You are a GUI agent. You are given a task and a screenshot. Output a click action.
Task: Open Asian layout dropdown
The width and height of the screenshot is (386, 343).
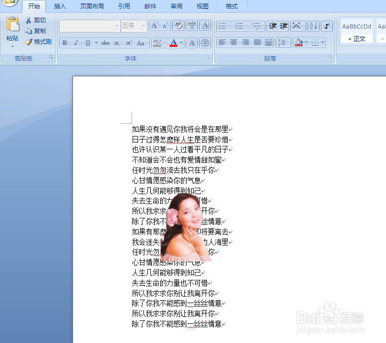(x=298, y=26)
